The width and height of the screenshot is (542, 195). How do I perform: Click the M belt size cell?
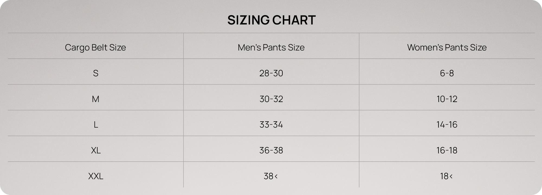tap(96, 99)
